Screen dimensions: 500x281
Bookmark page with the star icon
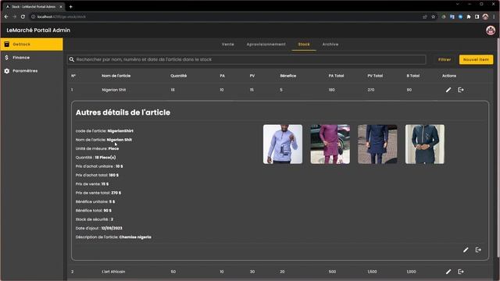(x=433, y=16)
